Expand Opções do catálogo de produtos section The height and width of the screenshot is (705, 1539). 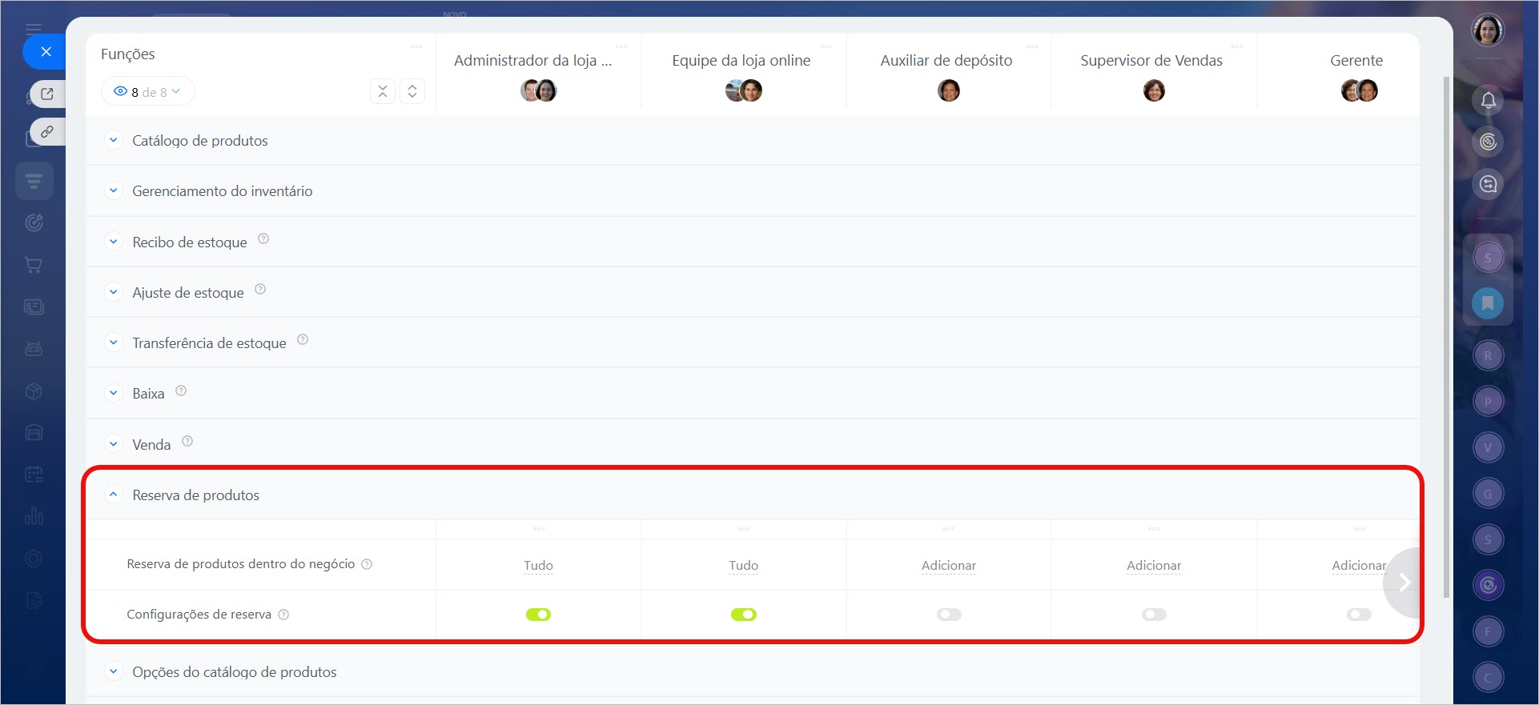point(114,671)
